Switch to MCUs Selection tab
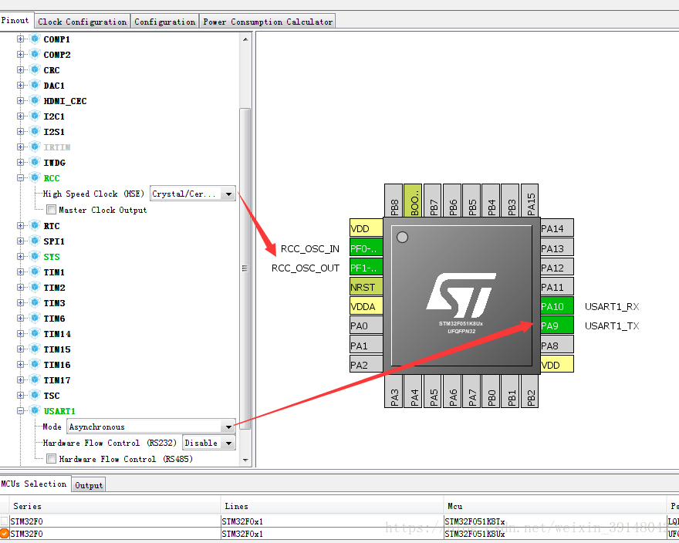Viewport: 679px width, 543px height. click(34, 484)
